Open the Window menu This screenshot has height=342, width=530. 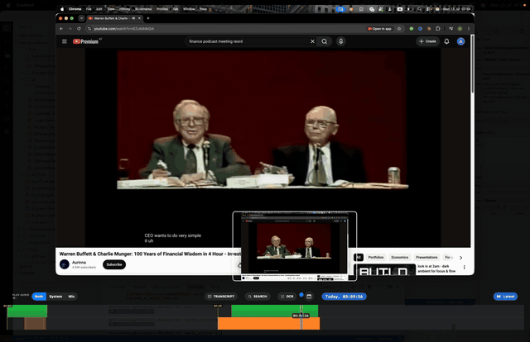click(189, 9)
